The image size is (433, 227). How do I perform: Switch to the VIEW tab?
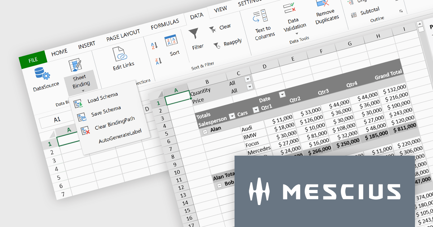pos(220,9)
